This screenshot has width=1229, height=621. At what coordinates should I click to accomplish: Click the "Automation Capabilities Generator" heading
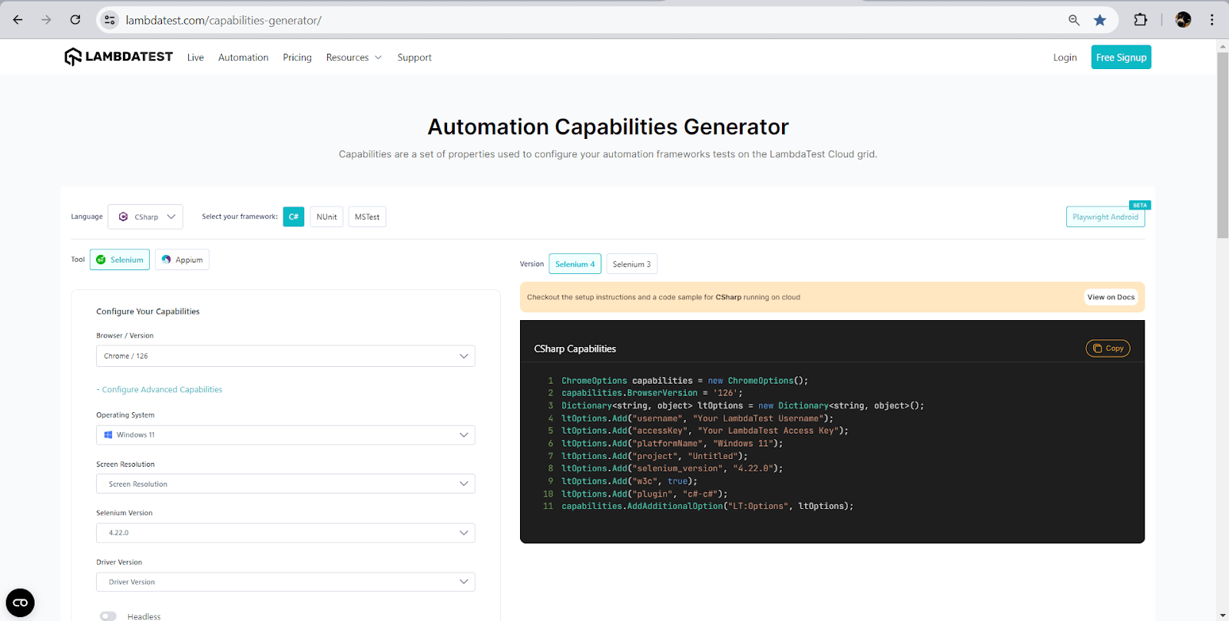[608, 127]
